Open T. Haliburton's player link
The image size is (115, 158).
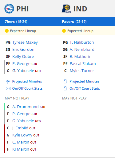82,43
